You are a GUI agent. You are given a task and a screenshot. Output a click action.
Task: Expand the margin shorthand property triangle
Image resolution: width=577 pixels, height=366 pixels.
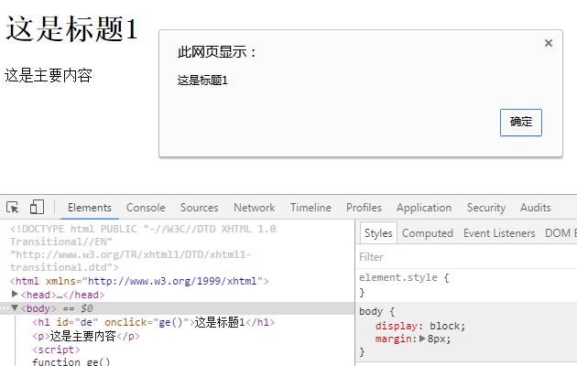[422, 339]
